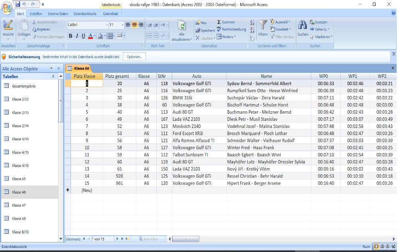The height and width of the screenshot is (252, 399).
Task: Jump to the last record in navigator
Action: (x=122, y=239)
